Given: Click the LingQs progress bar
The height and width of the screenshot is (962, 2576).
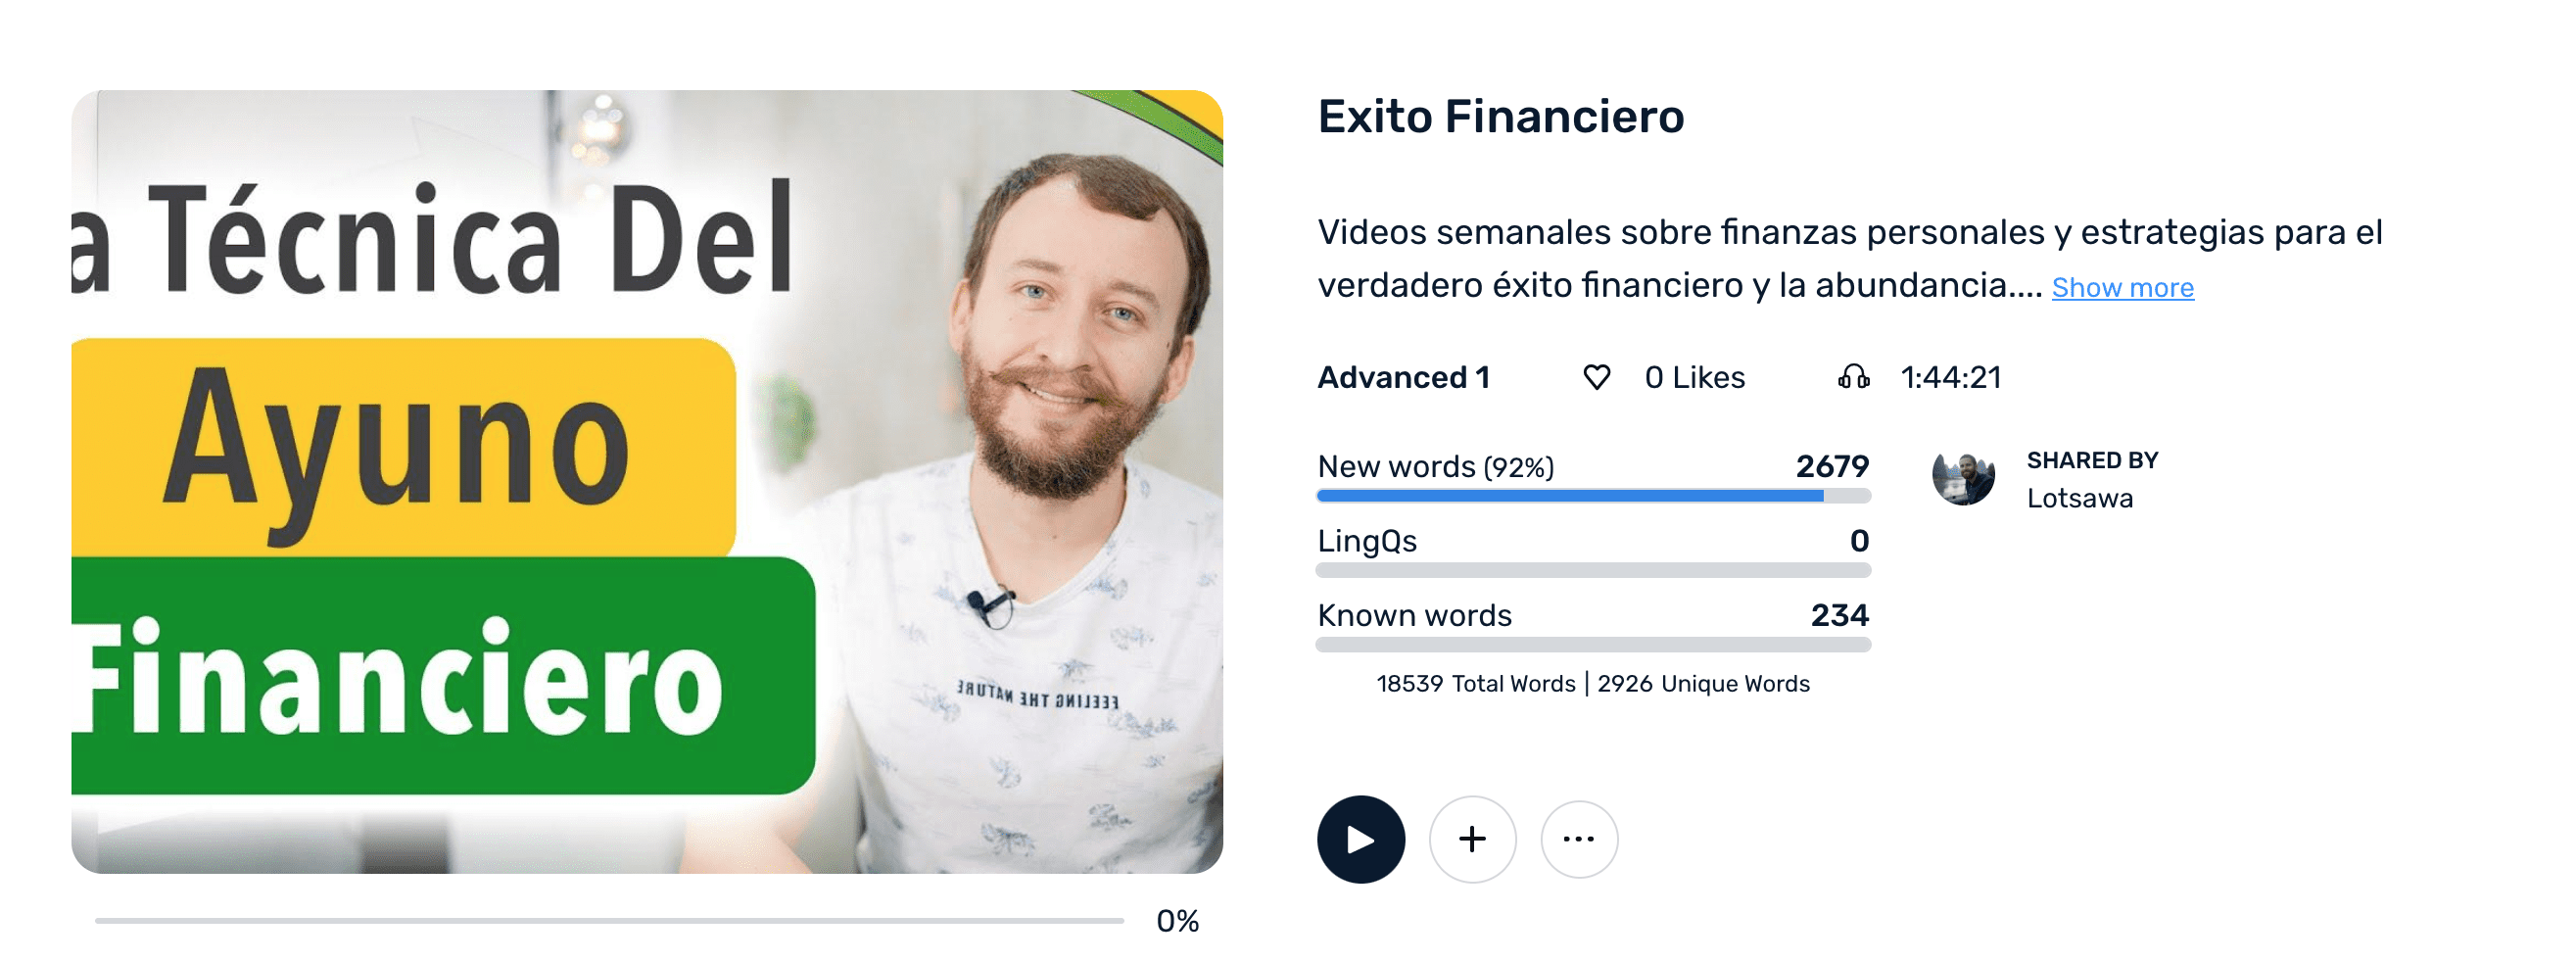Looking at the screenshot, I should [x=1592, y=570].
